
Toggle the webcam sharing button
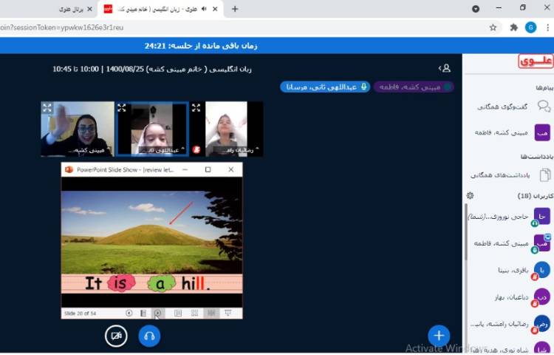pos(115,336)
